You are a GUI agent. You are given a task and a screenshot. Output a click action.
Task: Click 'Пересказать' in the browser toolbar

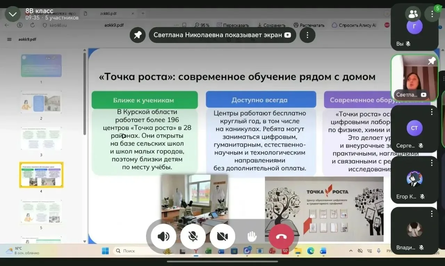pyautogui.click(x=233, y=25)
